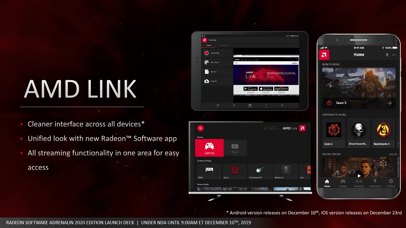Viewport: 406px width, 228px height.
Task: Open the overflow menu in Streaming header
Action: 296,40
